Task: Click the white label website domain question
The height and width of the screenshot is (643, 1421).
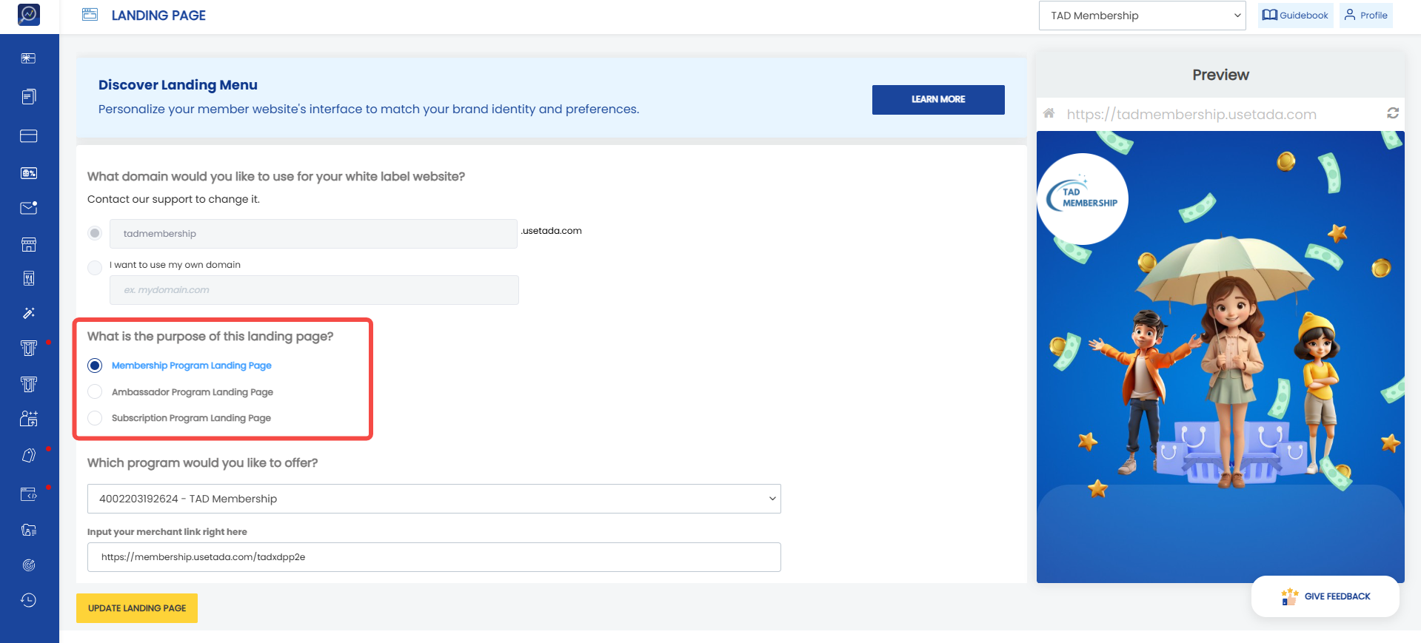Action: (x=276, y=177)
